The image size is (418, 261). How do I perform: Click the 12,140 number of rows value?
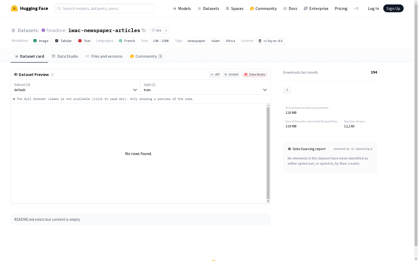tap(349, 126)
